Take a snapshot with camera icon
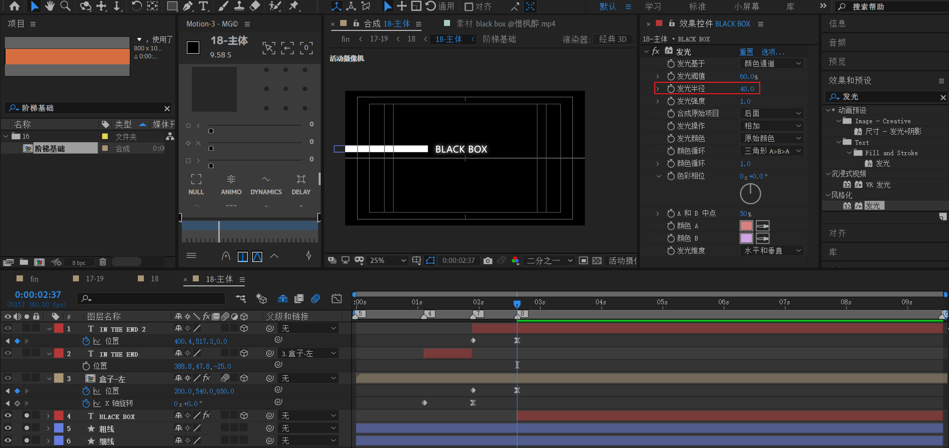This screenshot has height=448, width=949. tap(488, 260)
